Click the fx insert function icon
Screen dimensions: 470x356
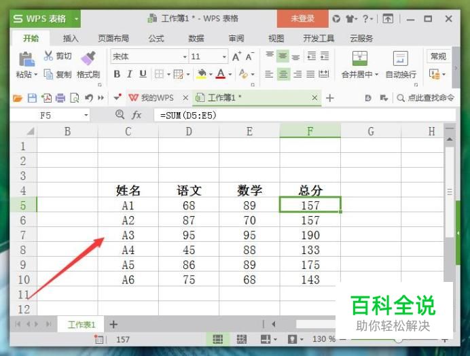tap(137, 115)
